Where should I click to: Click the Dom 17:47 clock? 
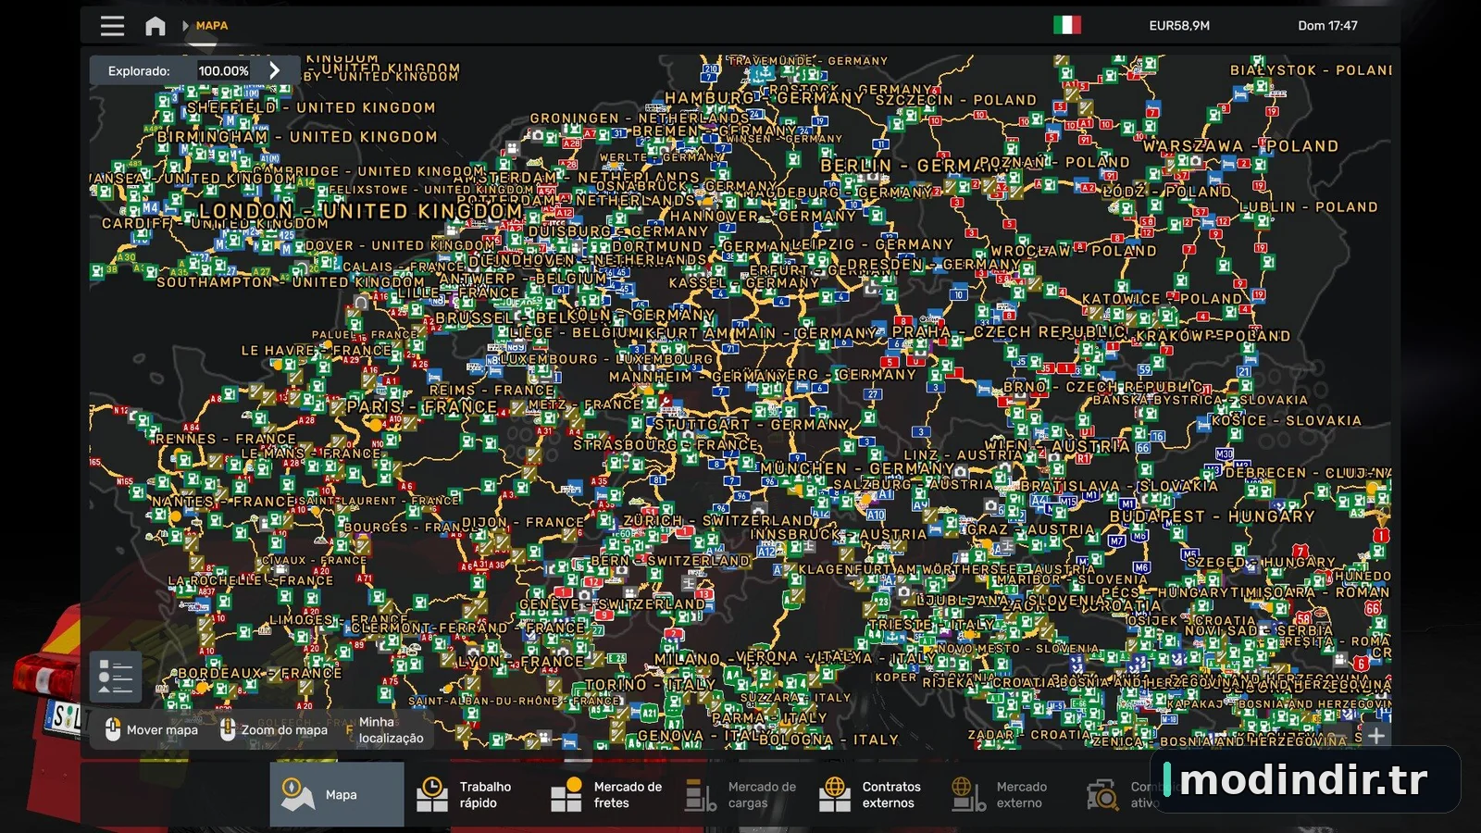(x=1327, y=26)
